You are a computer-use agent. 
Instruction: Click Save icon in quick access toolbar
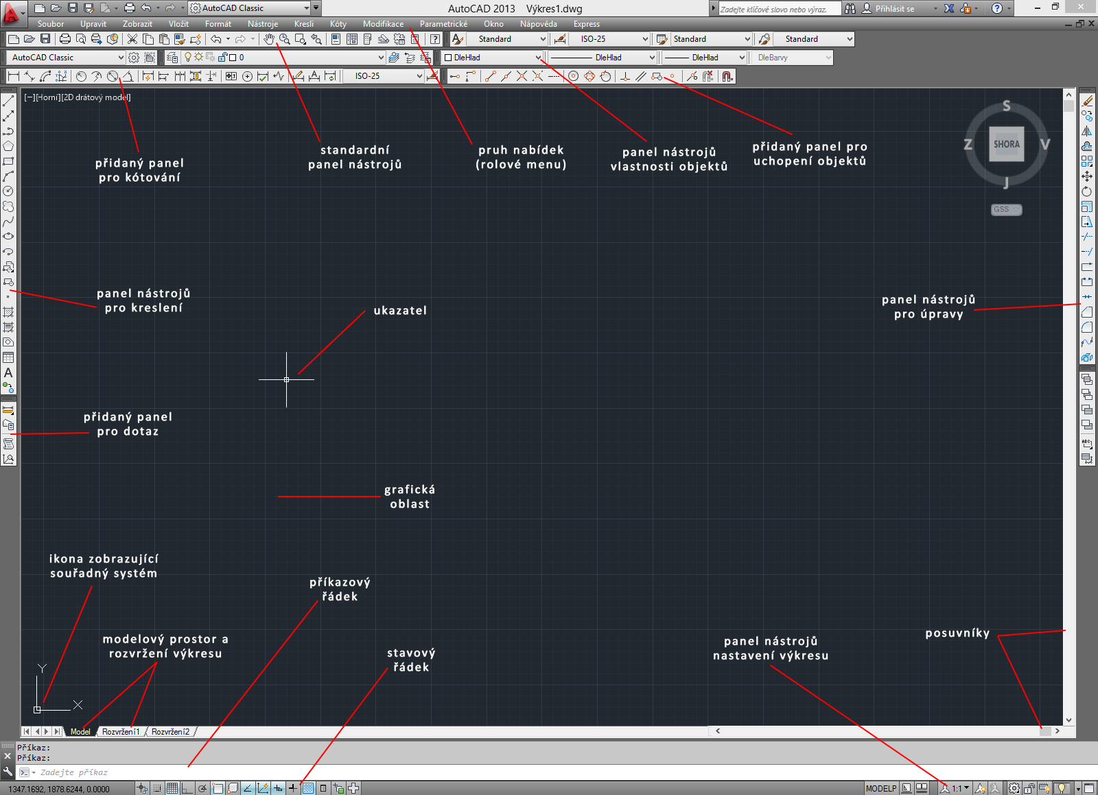click(73, 8)
